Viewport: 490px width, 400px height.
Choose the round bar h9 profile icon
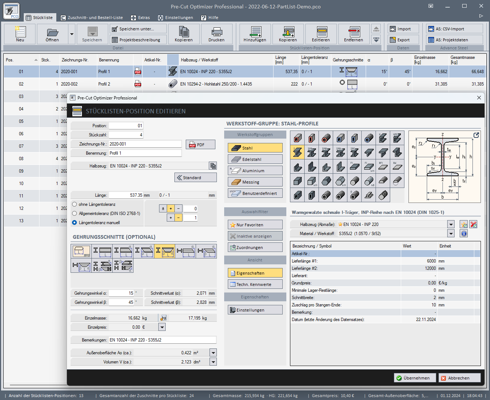click(x=369, y=181)
